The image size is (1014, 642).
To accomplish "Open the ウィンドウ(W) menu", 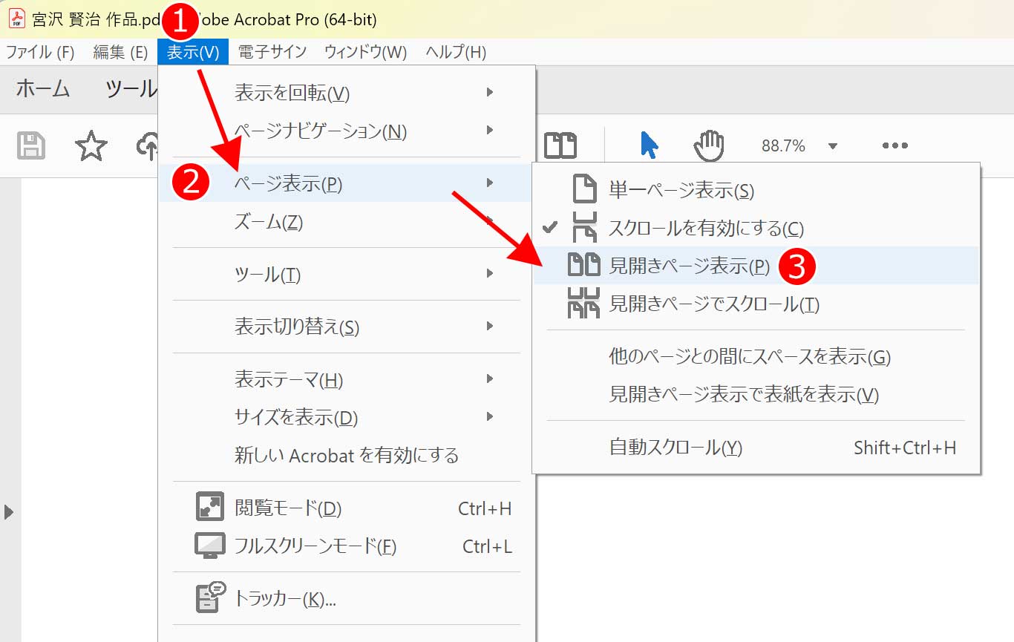I will click(366, 52).
